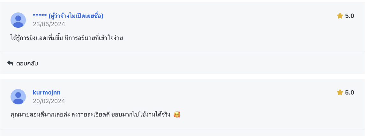This screenshot has height=136, width=365.
Task: Click the curved reply arrow icon
Action: click(x=10, y=63)
